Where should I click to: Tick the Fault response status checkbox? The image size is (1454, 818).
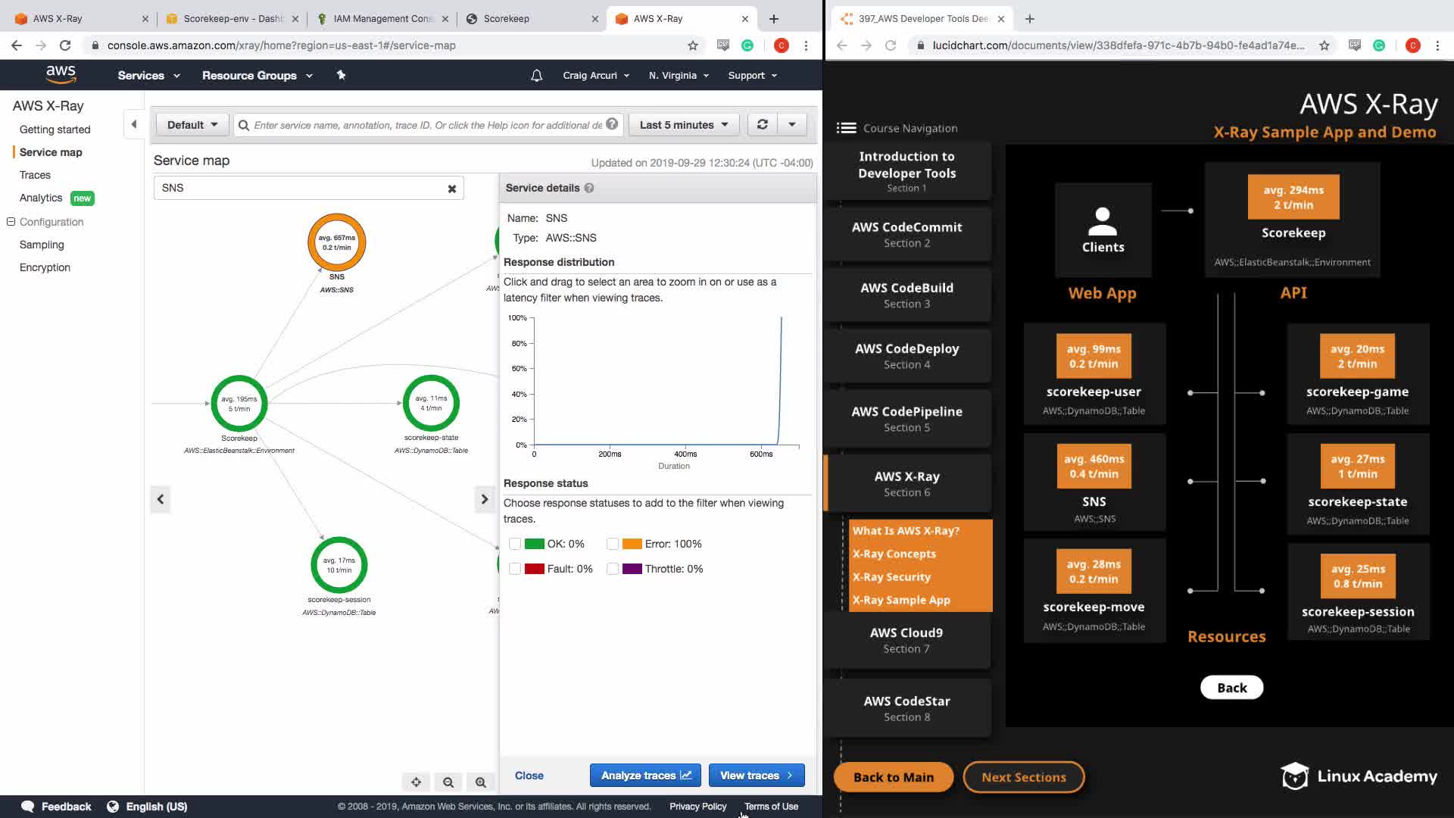pyautogui.click(x=515, y=569)
